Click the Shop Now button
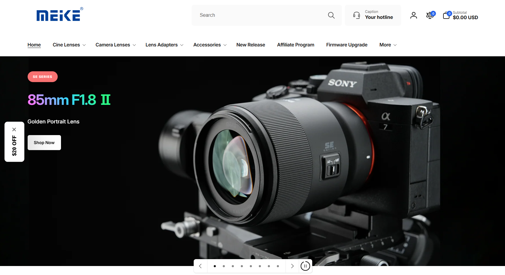The width and height of the screenshot is (505, 275). coord(44,143)
